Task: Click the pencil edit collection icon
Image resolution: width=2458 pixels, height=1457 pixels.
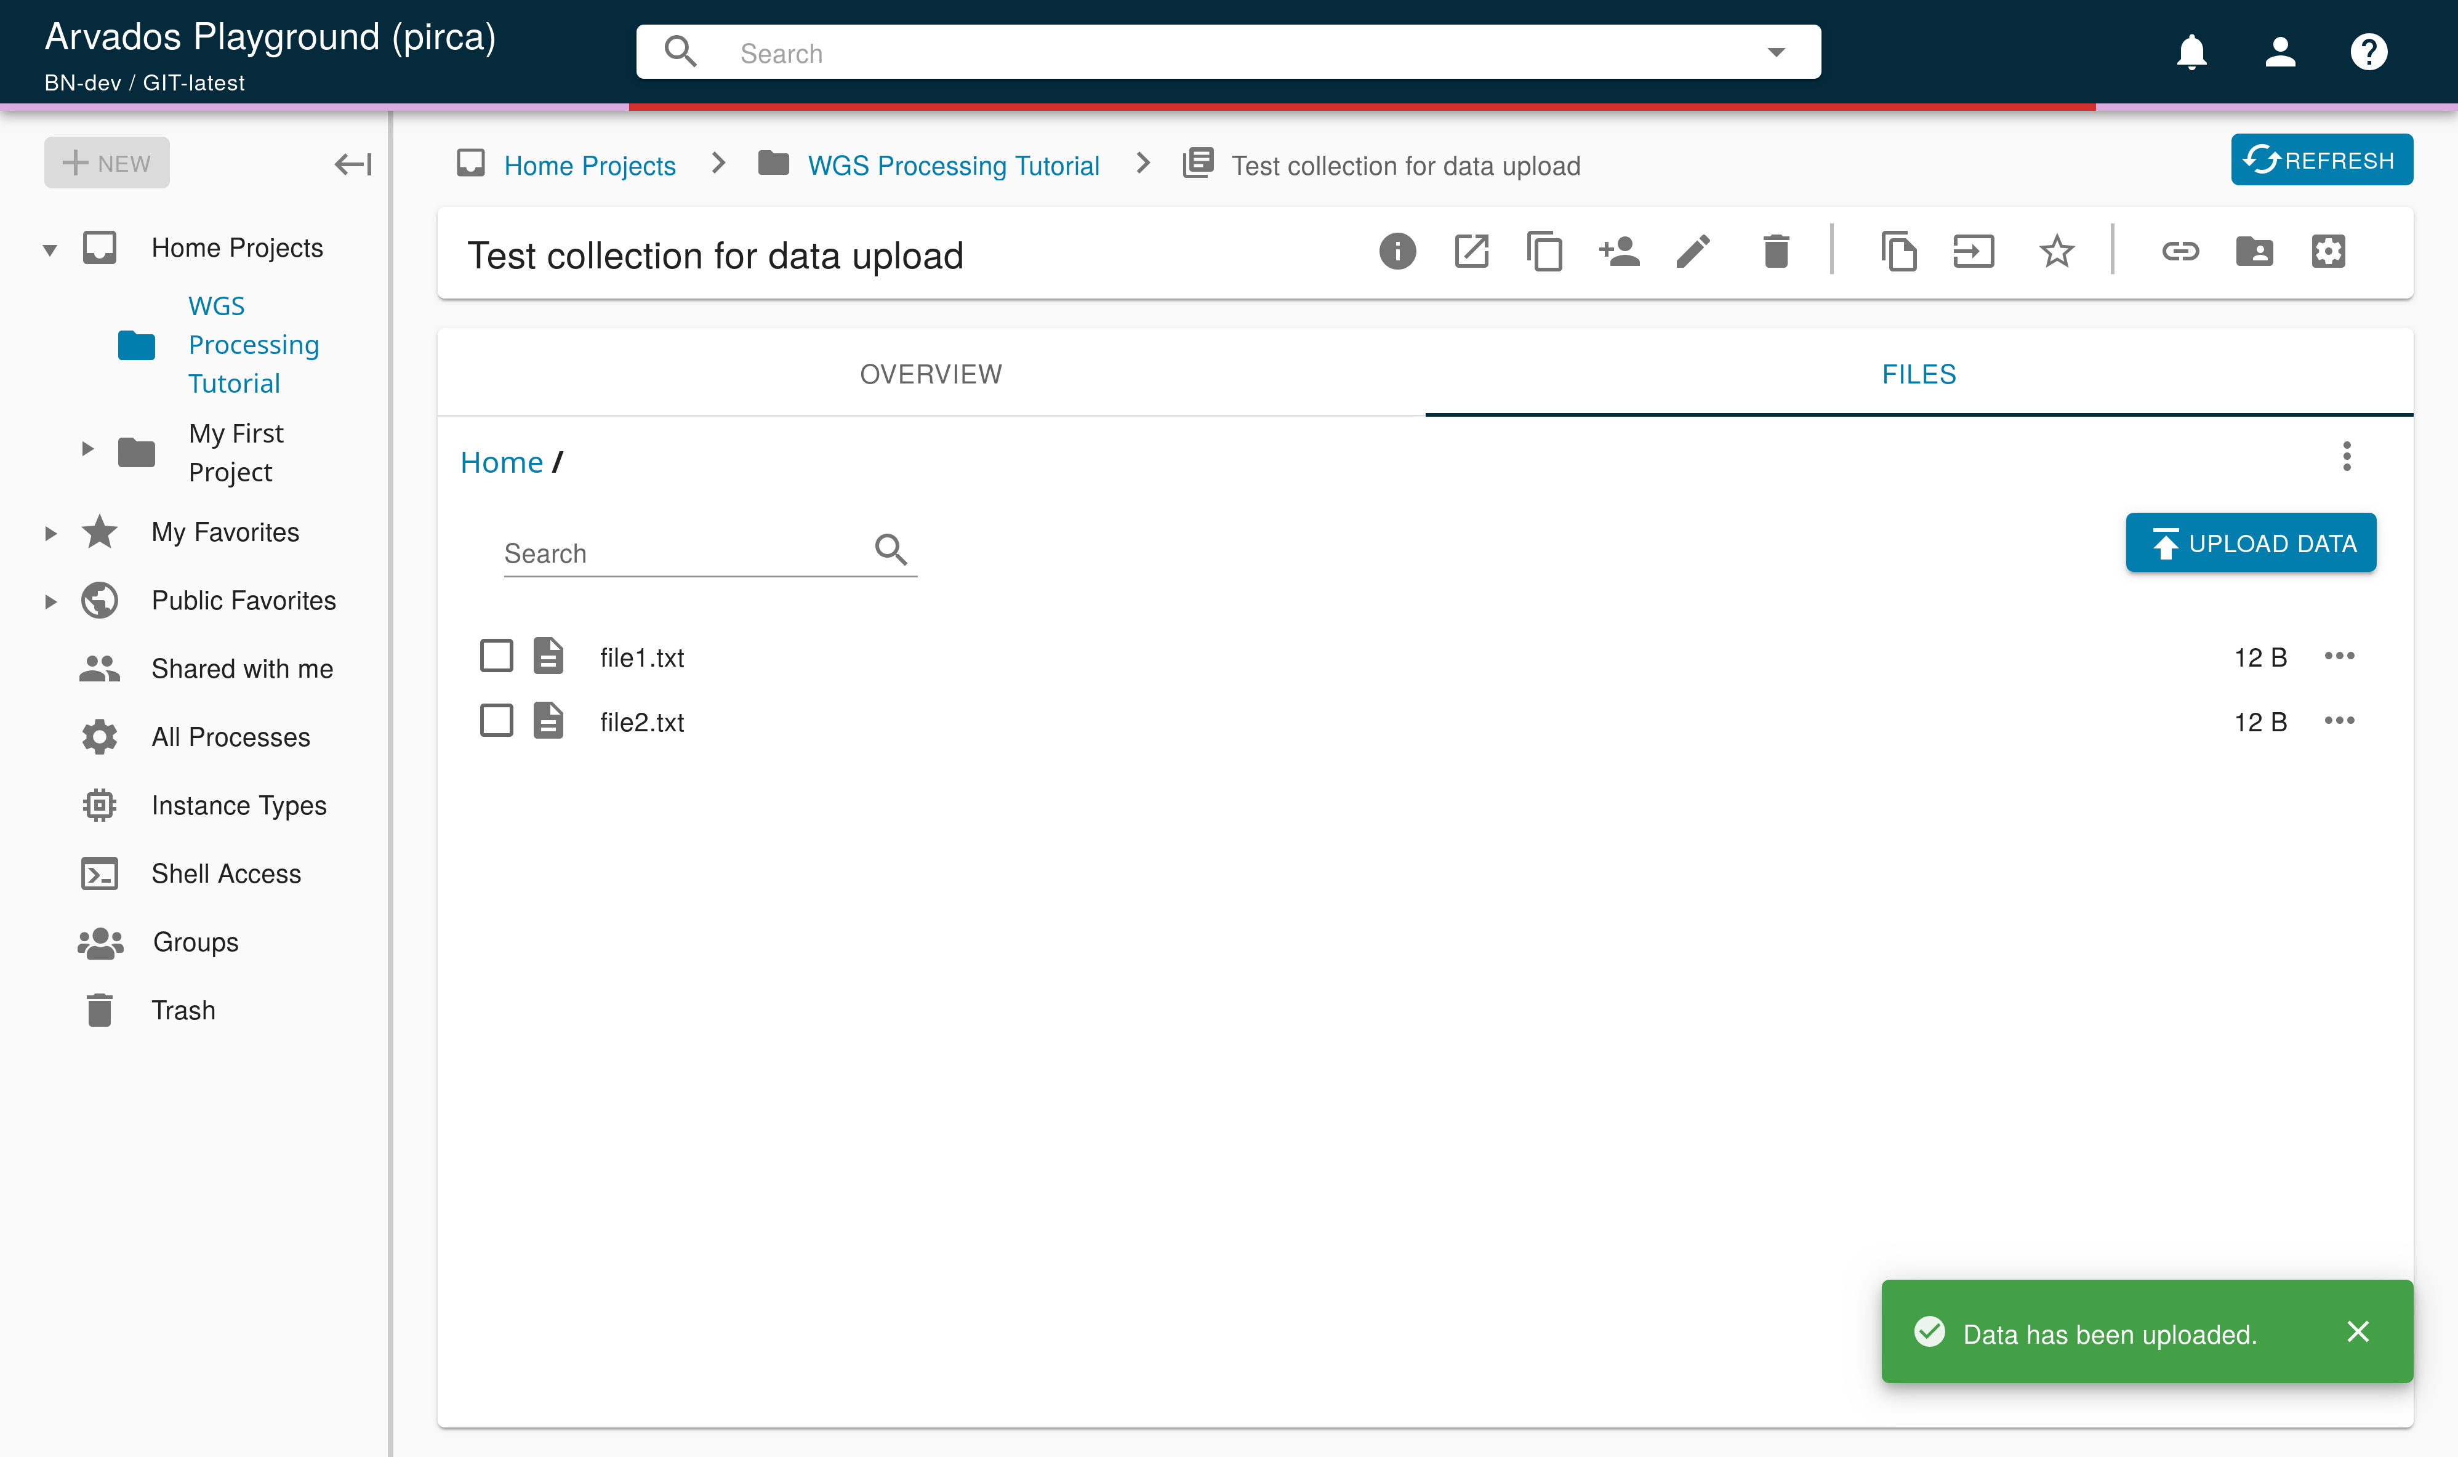Action: (x=1692, y=251)
